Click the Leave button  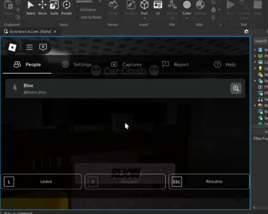tap(41, 181)
